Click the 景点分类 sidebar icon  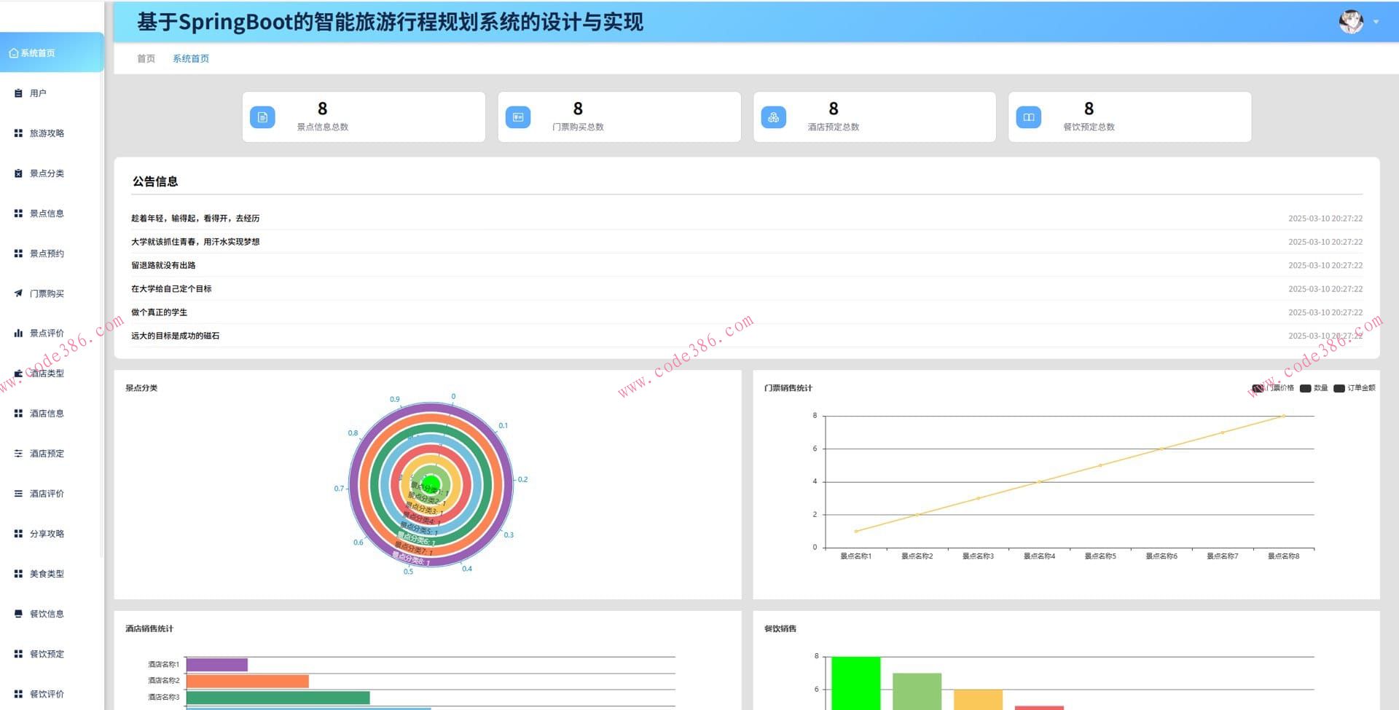(x=19, y=173)
